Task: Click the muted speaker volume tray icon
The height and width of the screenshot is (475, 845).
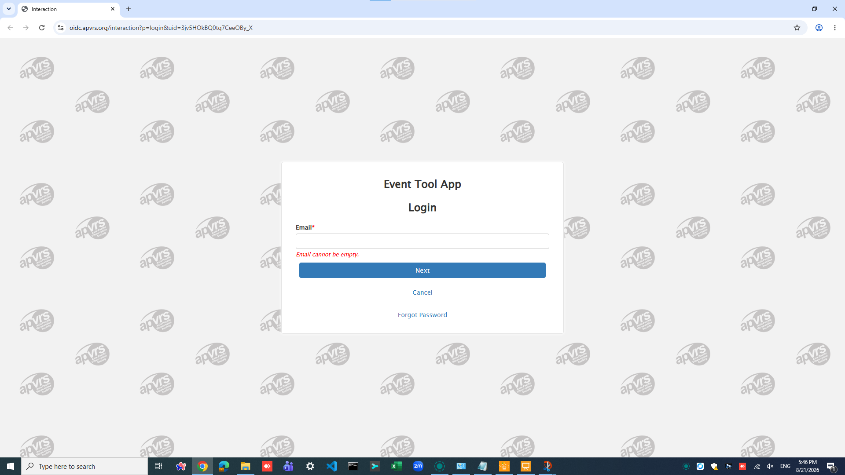Action: coord(770,466)
